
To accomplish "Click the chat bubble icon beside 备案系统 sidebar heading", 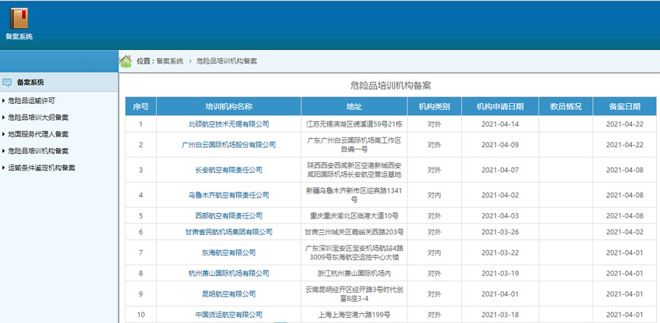I will (7, 83).
